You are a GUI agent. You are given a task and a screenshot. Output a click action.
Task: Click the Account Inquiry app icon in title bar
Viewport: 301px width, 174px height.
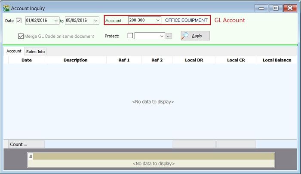click(x=6, y=8)
